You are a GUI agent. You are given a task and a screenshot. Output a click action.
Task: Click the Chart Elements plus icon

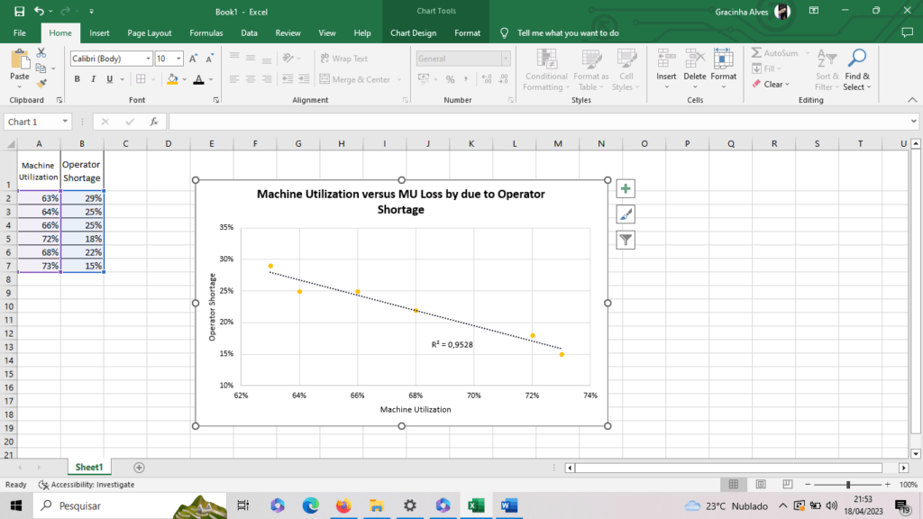coord(626,189)
